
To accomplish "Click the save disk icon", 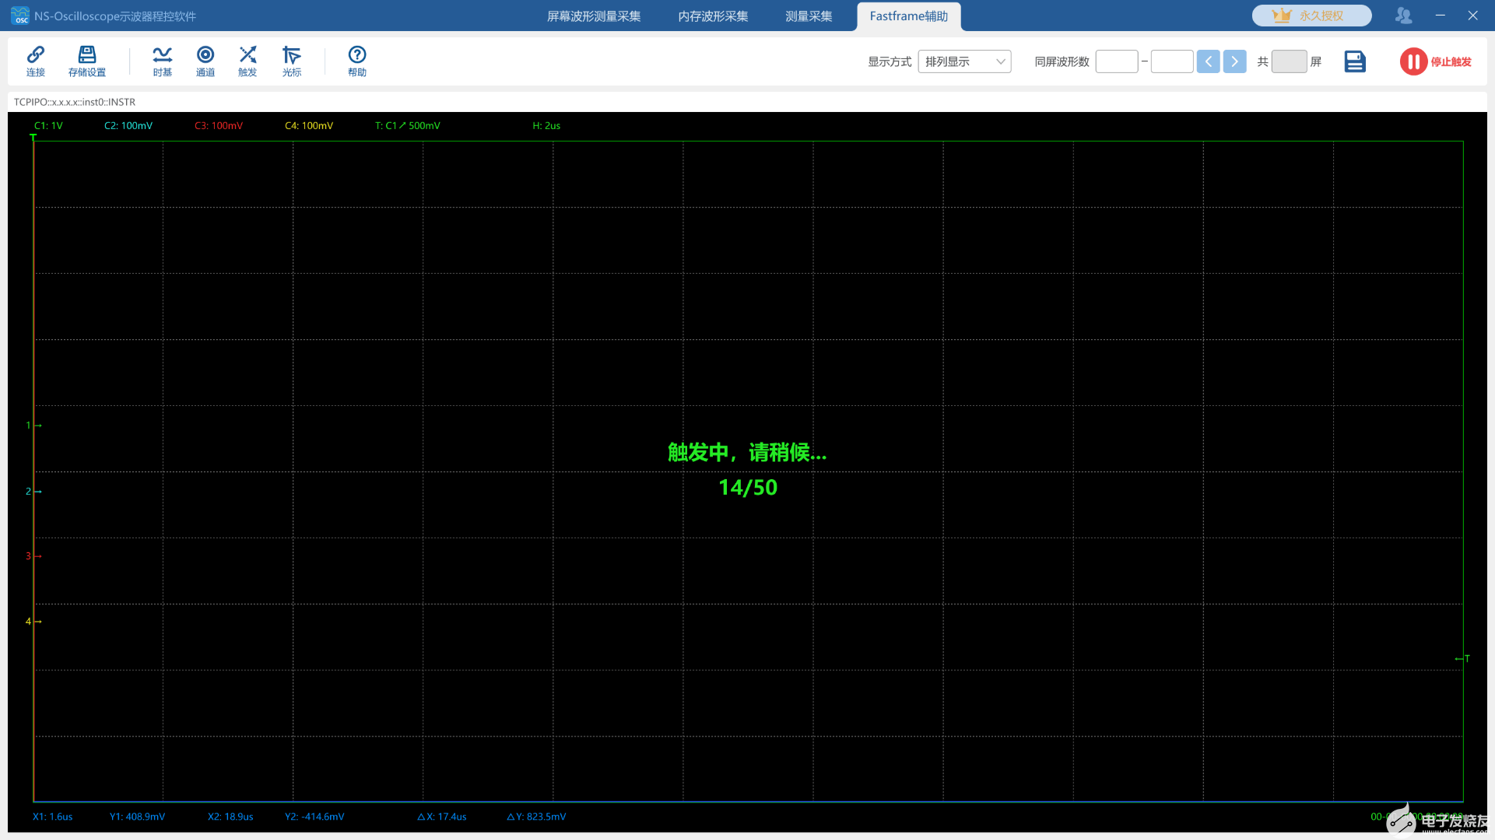I will coord(1354,61).
